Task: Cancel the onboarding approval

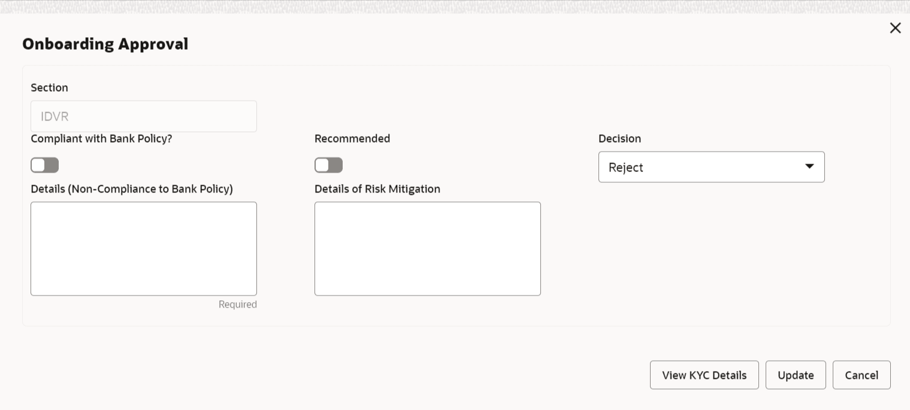Action: point(861,375)
